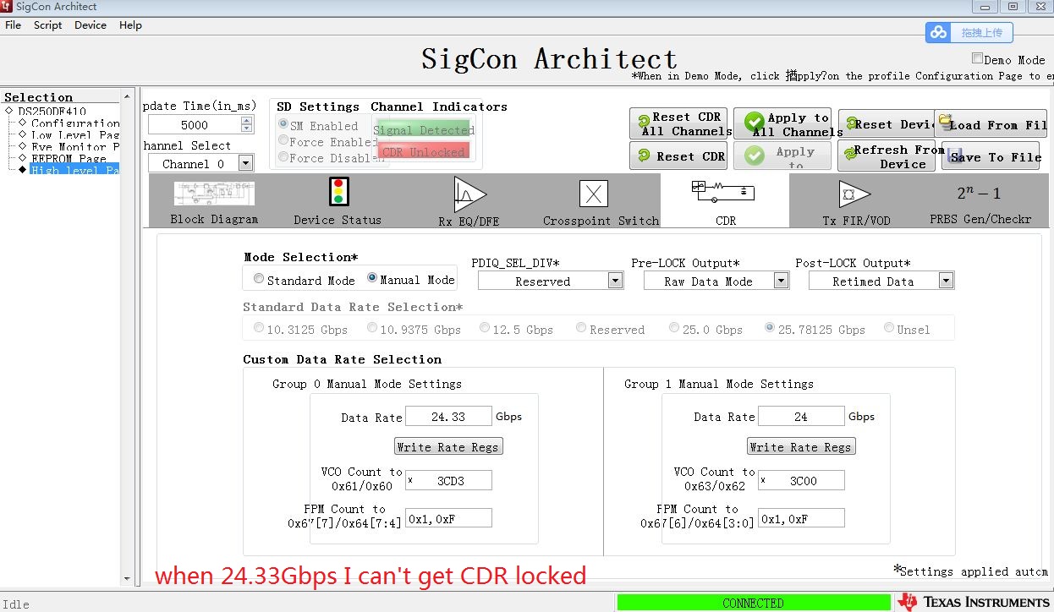Click the green CONNECTED status bar
Viewport: 1054px width, 612px height.
[x=754, y=602]
